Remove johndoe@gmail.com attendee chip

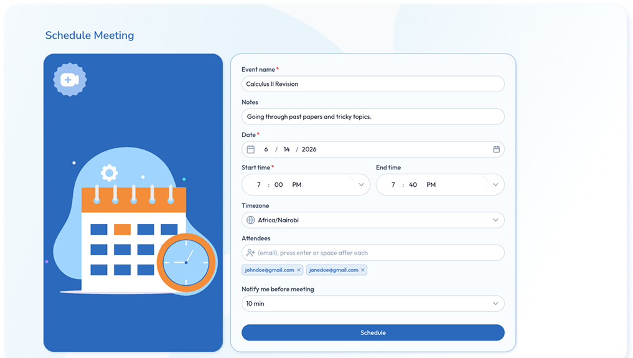[299, 270]
